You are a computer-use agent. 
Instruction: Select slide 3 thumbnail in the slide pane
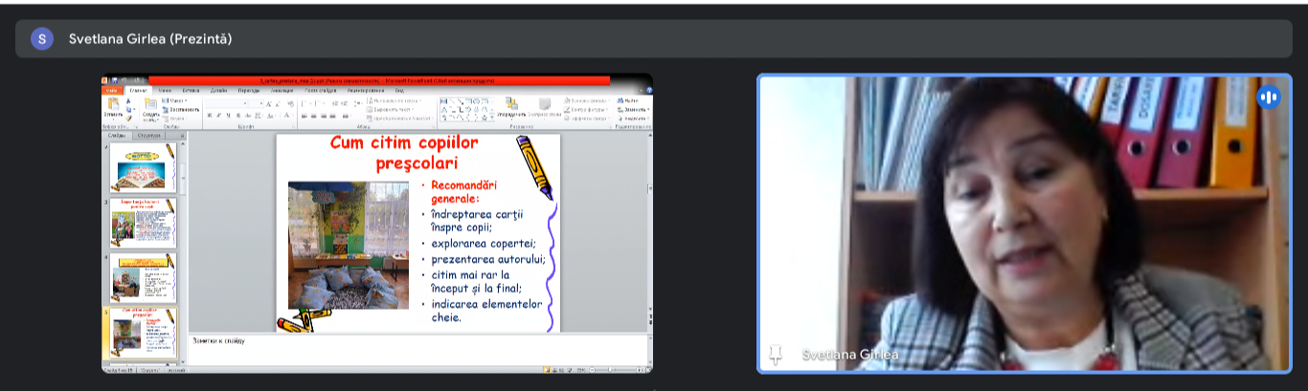click(142, 223)
